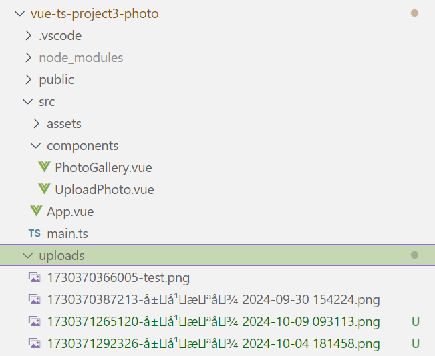Collapse the vue-ts-project3-photo root folder
The height and width of the screenshot is (356, 435).
19,13
